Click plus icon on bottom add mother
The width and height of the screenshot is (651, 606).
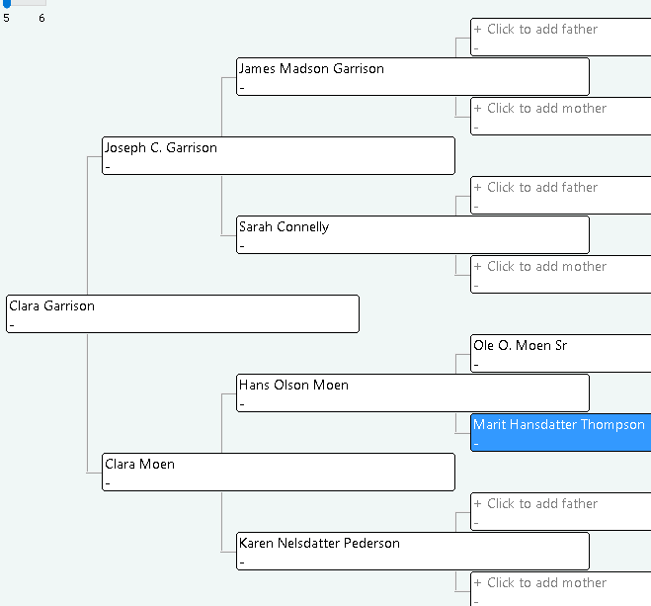click(477, 582)
